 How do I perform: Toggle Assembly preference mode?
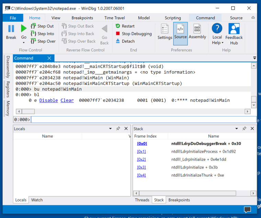click(x=197, y=32)
